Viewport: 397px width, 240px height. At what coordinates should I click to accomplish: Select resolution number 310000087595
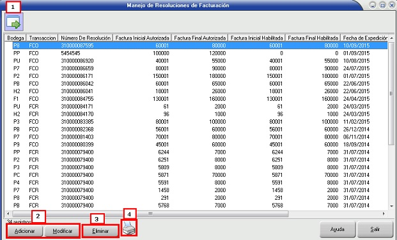77,45
